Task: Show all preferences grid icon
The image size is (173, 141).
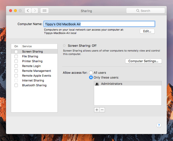Action: [x=44, y=11]
